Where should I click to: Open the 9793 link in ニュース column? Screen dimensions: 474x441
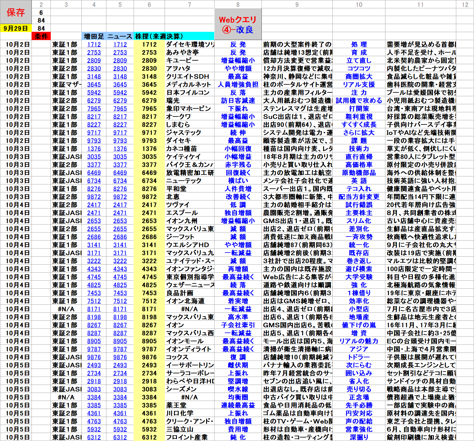(x=120, y=141)
